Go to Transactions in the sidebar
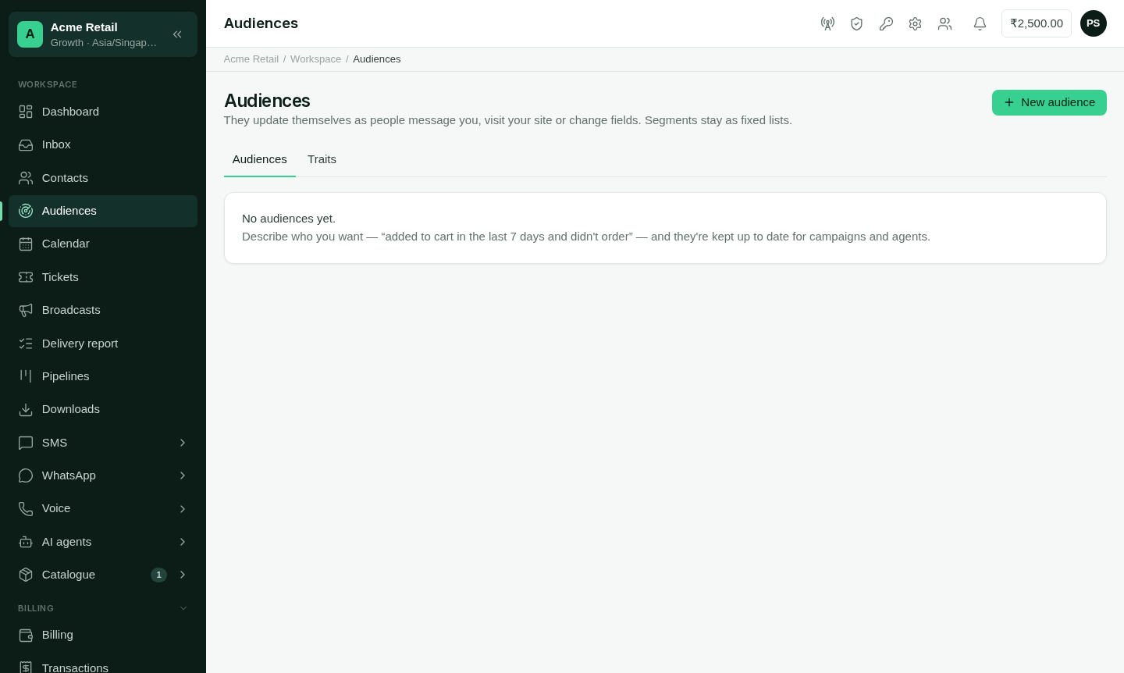Screen dimensions: 1124x673 coord(103,668)
